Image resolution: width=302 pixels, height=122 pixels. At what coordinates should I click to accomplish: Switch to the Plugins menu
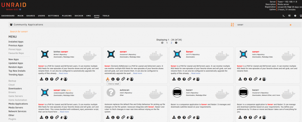click(67, 16)
